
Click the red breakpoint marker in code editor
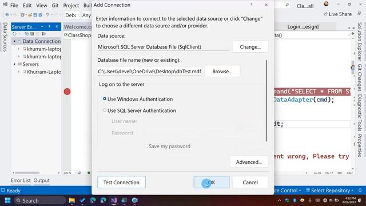coord(67,92)
